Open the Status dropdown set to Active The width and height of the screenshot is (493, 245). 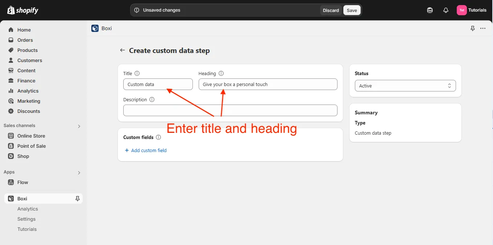(x=405, y=86)
